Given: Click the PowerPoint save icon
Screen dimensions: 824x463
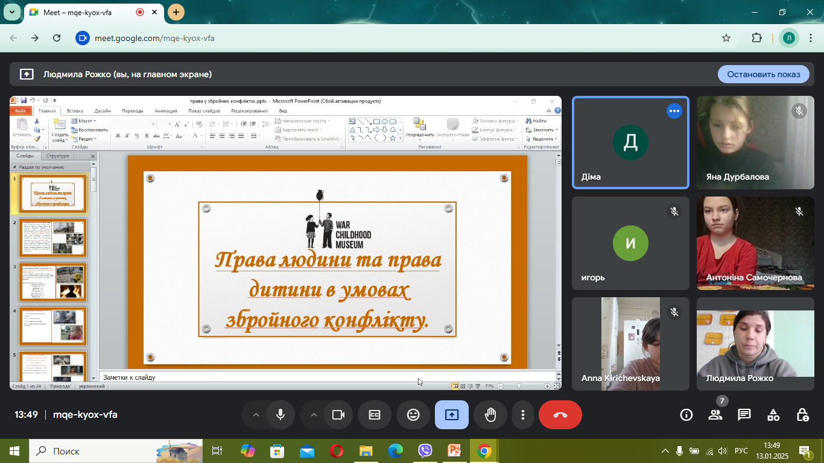Looking at the screenshot, I should click(x=24, y=101).
